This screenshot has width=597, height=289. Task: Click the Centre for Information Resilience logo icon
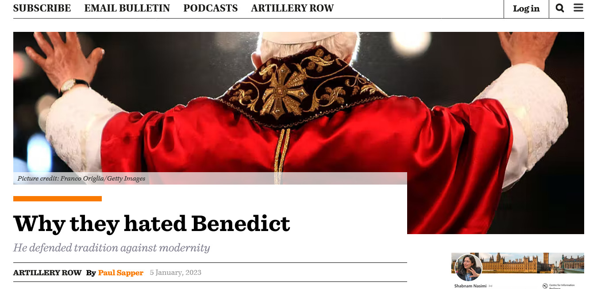[x=545, y=286]
